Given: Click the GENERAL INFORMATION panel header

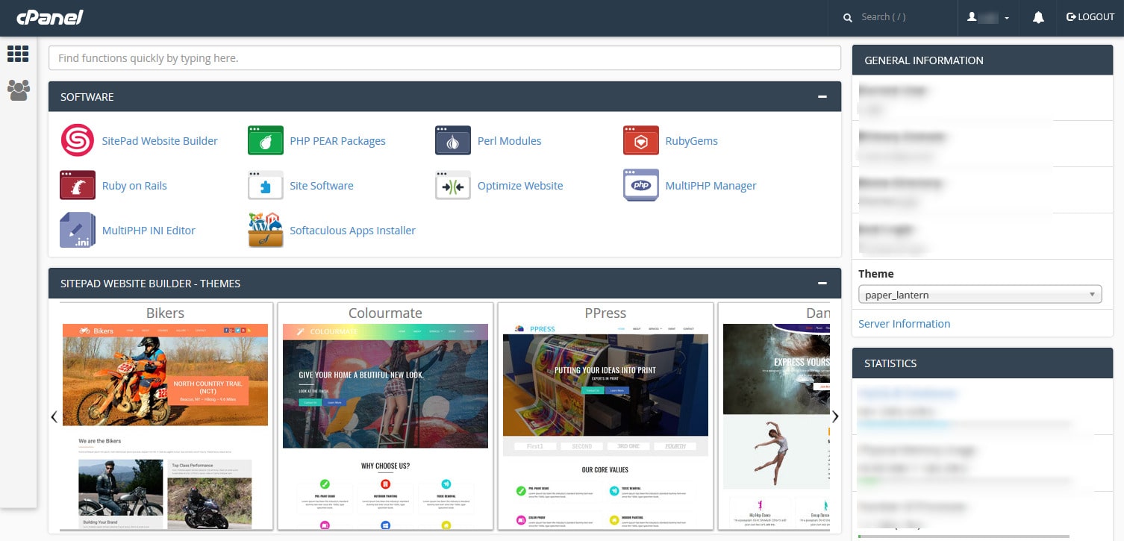Looking at the screenshot, I should 982,60.
